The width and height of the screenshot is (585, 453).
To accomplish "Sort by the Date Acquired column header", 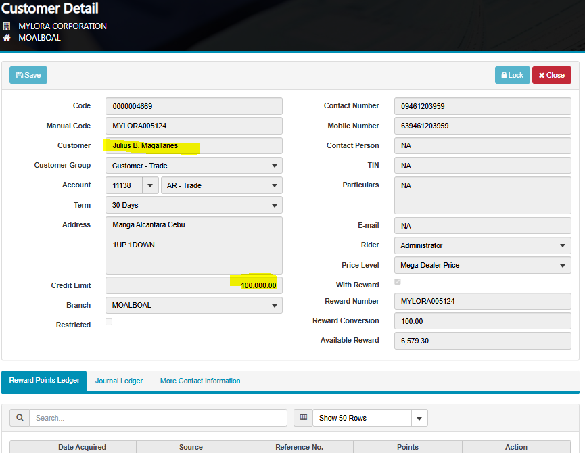I will pos(82,447).
